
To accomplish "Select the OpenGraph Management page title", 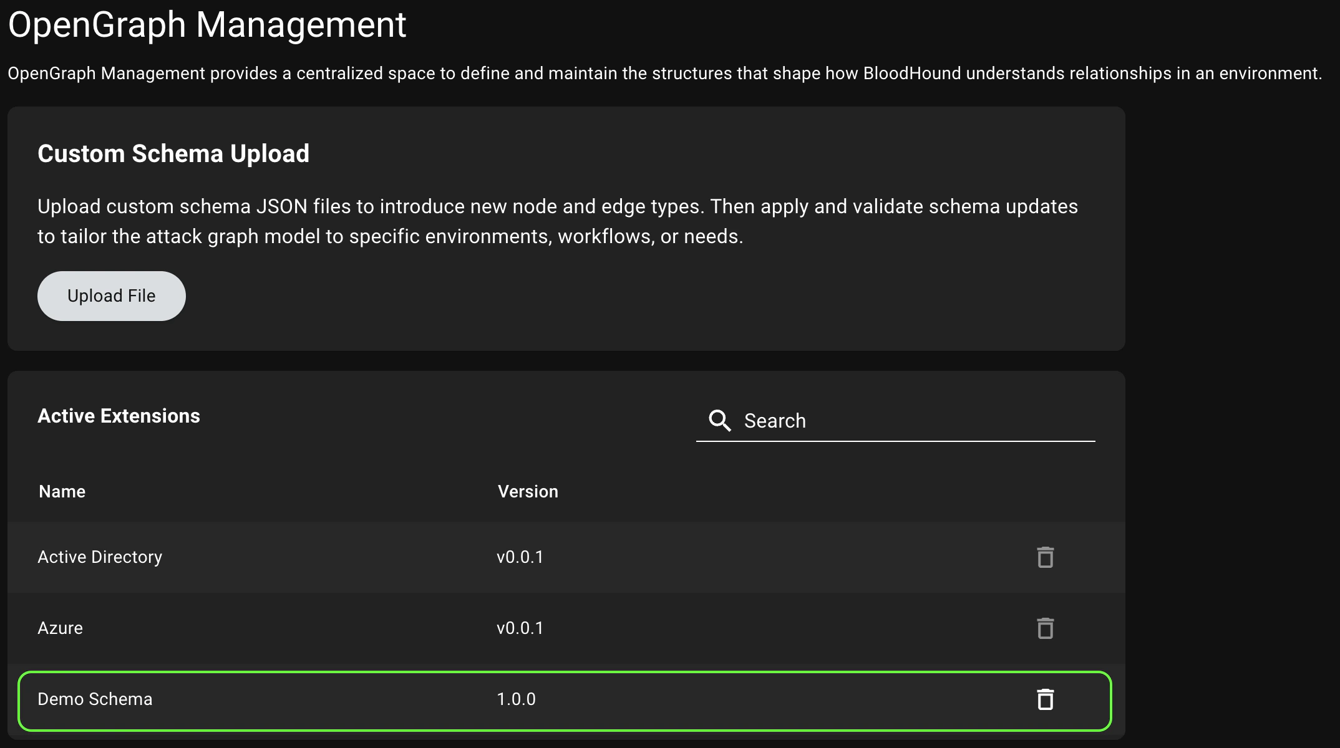I will (x=207, y=25).
